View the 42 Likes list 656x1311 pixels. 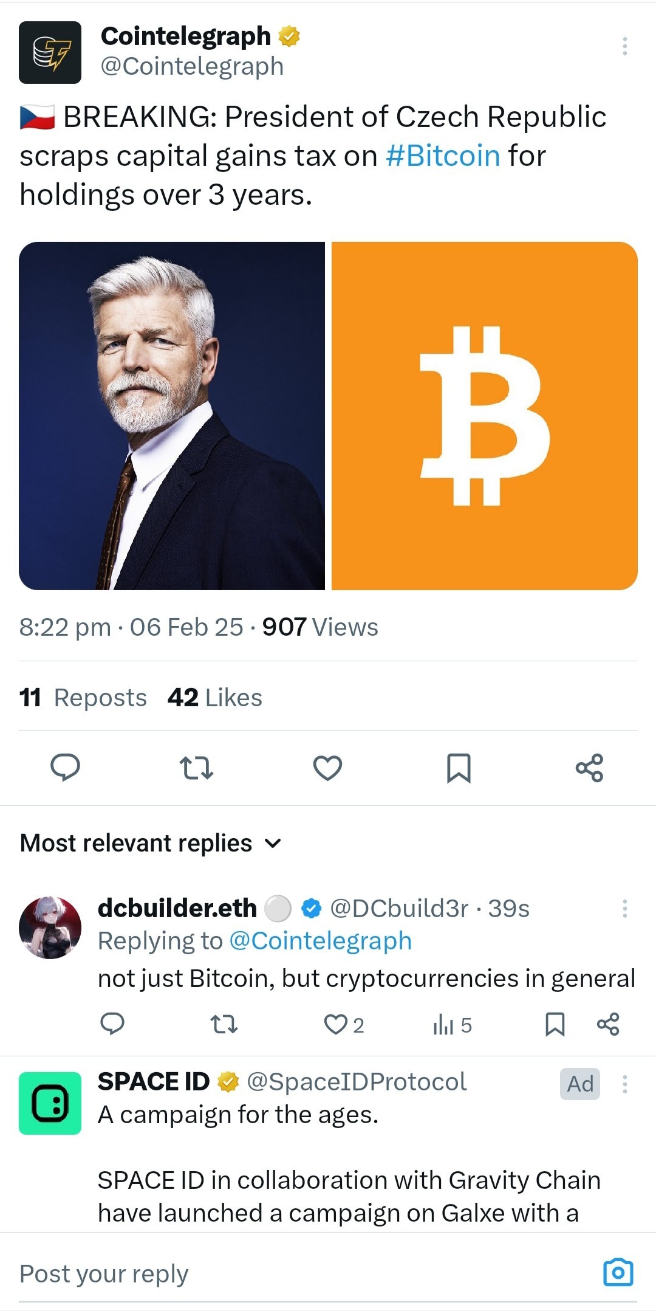pyautogui.click(x=215, y=697)
